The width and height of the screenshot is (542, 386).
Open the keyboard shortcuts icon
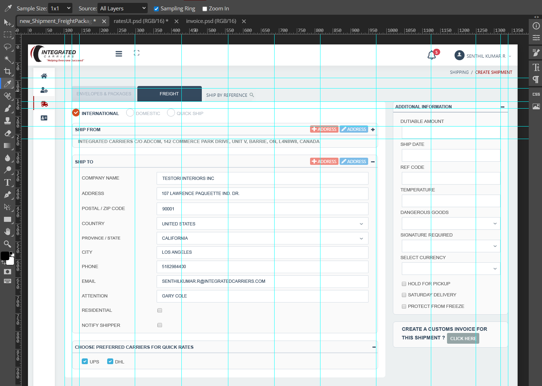pyautogui.click(x=7, y=281)
